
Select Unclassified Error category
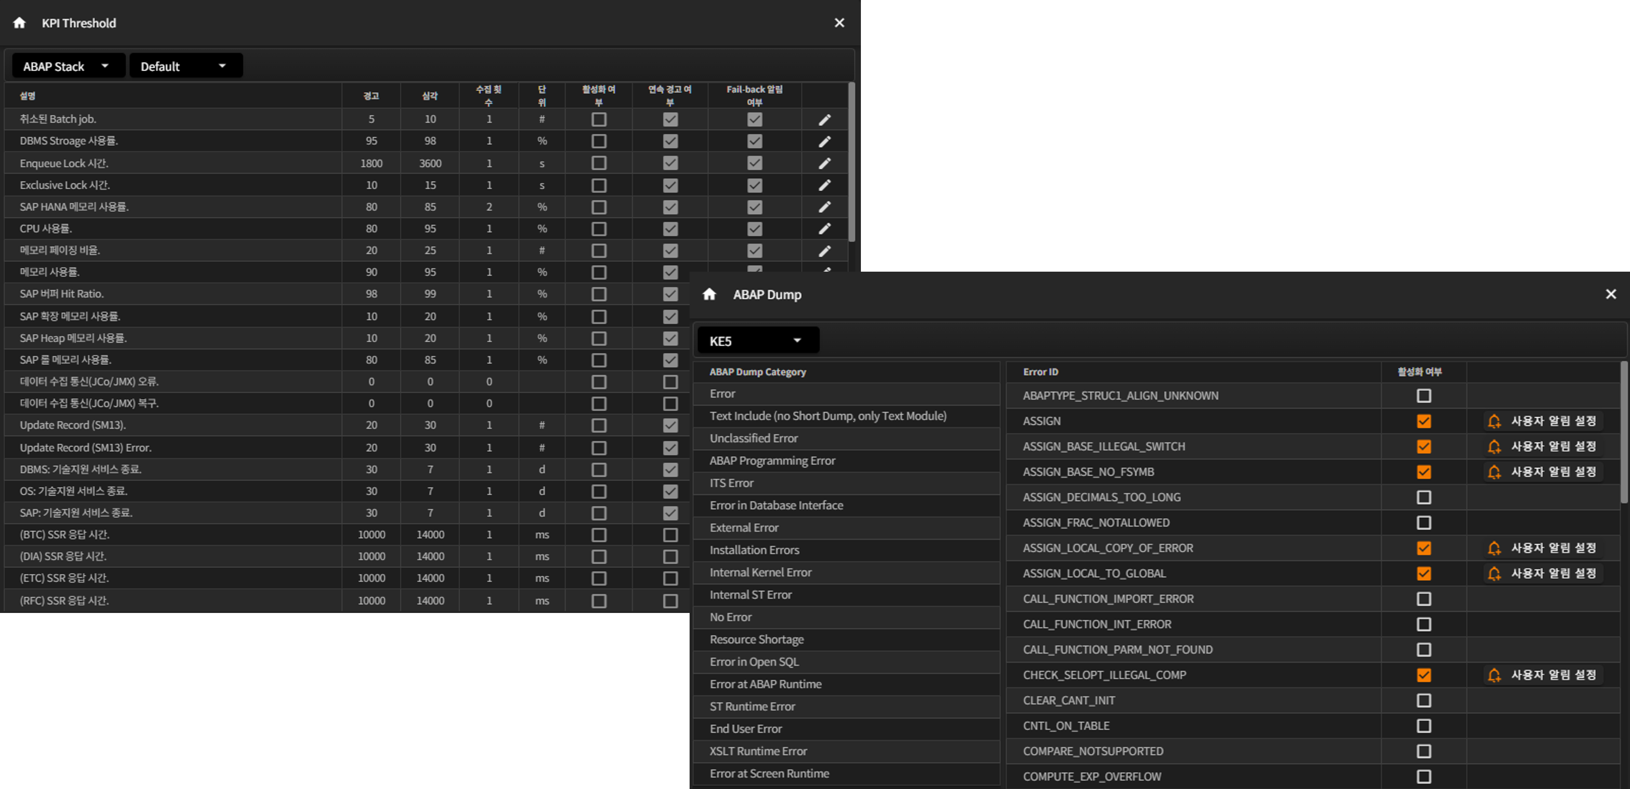click(846, 438)
